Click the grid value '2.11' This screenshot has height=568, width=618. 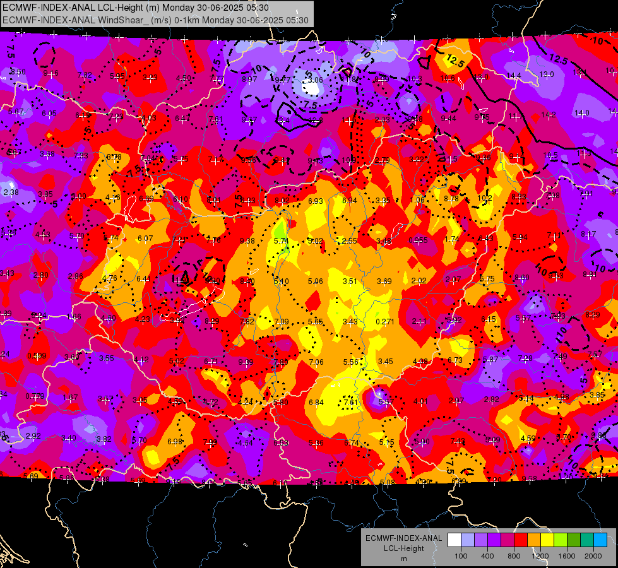[x=419, y=321]
